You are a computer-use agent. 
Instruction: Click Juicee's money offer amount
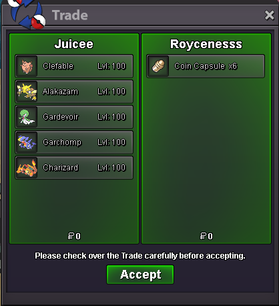pyautogui.click(x=74, y=236)
